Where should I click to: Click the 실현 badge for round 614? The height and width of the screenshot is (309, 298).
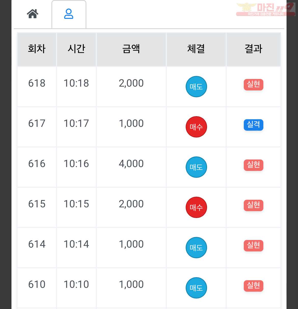tap(253, 245)
